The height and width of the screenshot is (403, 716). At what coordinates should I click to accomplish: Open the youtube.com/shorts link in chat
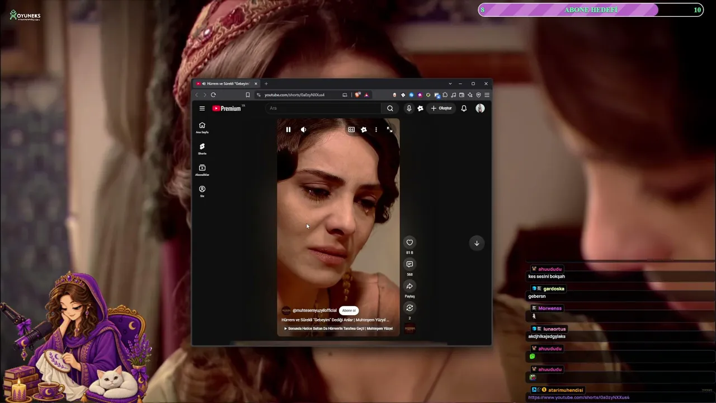[579, 397]
